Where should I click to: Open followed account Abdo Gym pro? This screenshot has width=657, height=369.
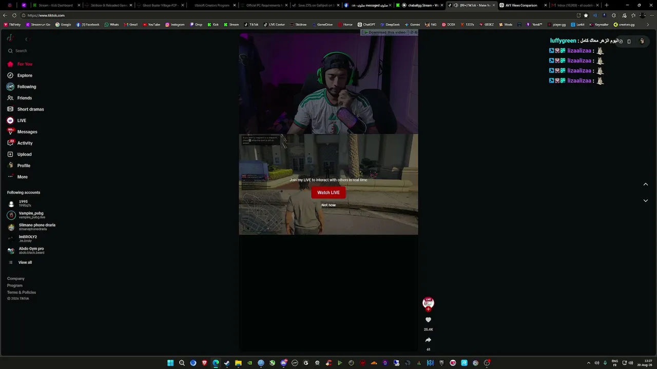[26, 251]
